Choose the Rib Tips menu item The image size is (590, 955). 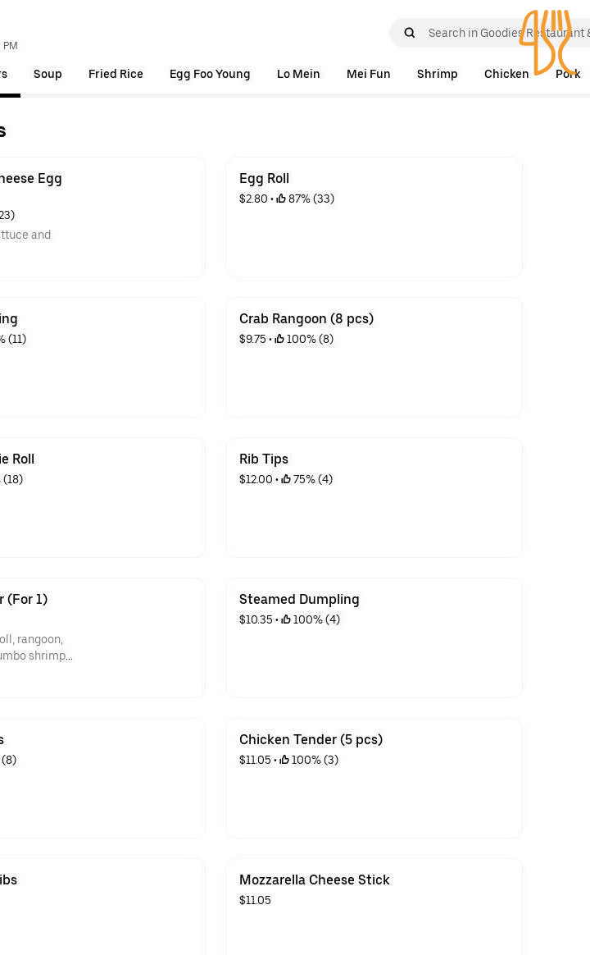(374, 497)
